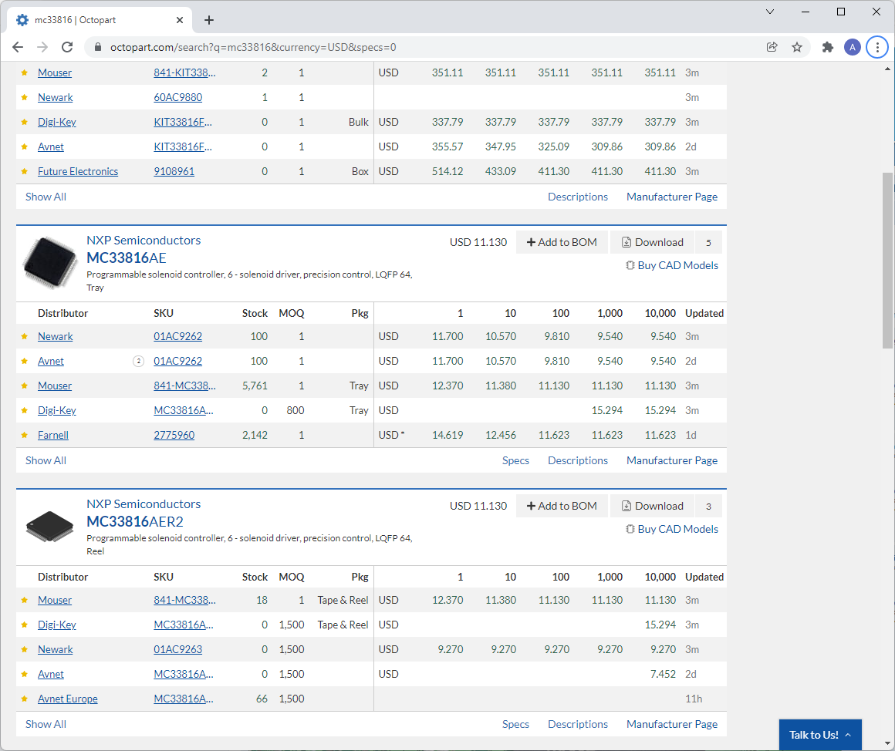
Task: Star the Farnell distributor row
Action: 24,435
